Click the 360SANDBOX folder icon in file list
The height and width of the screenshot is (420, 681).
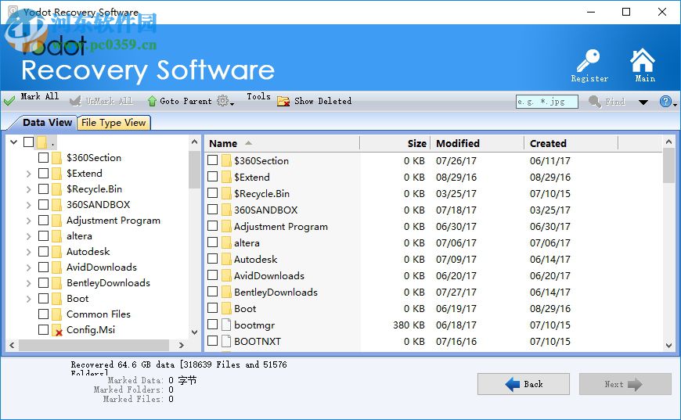click(226, 210)
